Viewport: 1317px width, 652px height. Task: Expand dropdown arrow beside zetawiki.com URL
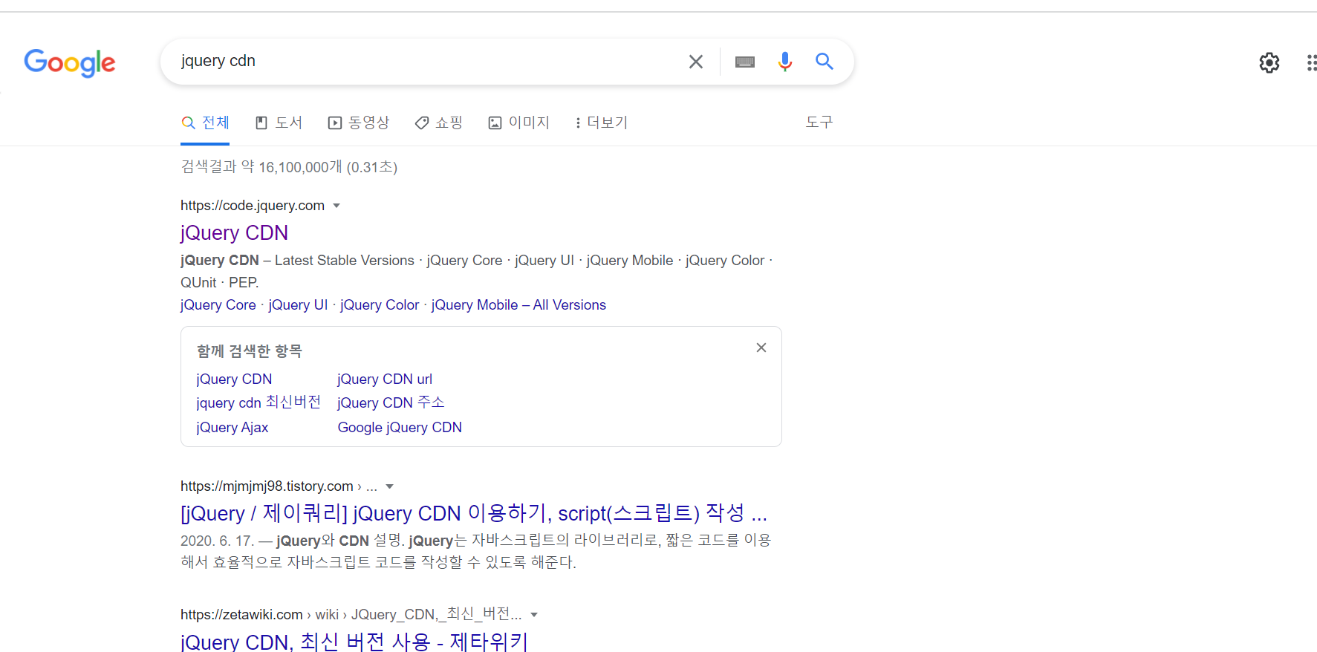[533, 615]
